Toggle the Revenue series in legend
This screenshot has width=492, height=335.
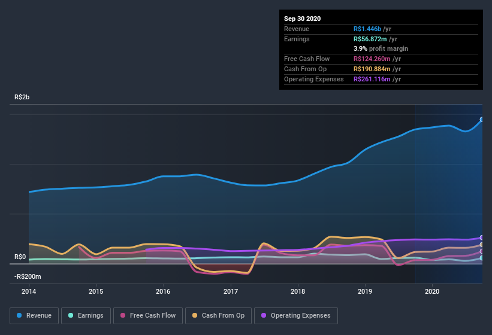[34, 316]
